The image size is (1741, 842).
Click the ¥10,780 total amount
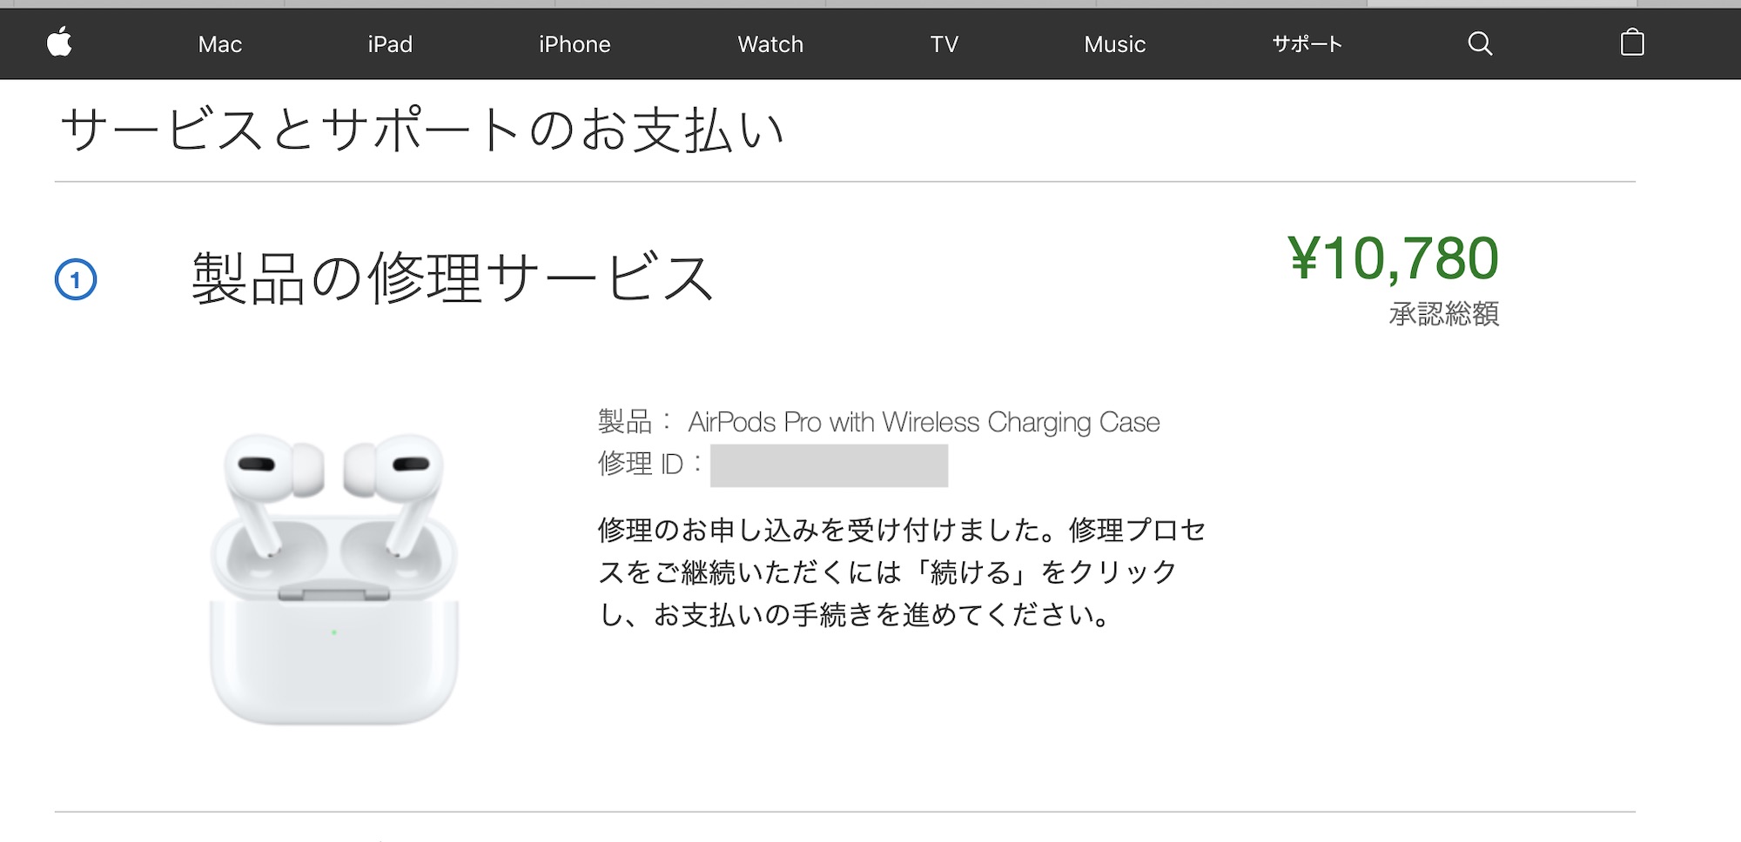pyautogui.click(x=1394, y=258)
